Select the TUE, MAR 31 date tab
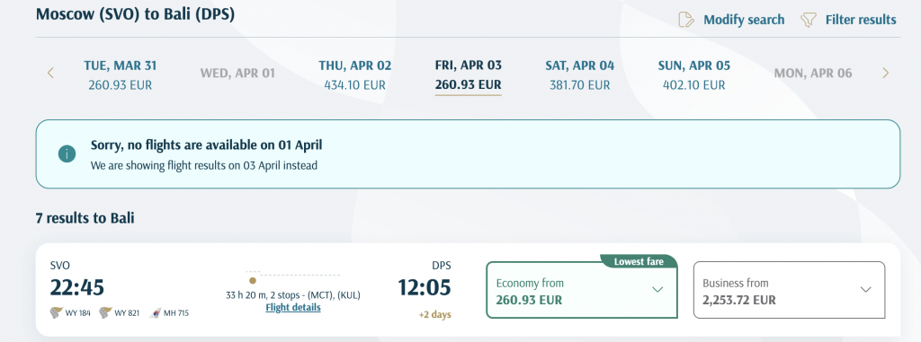The width and height of the screenshot is (921, 342). 121,75
